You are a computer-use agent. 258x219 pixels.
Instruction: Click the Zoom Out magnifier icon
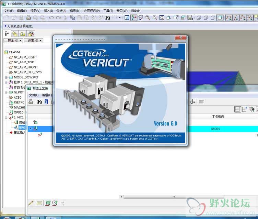(155, 18)
